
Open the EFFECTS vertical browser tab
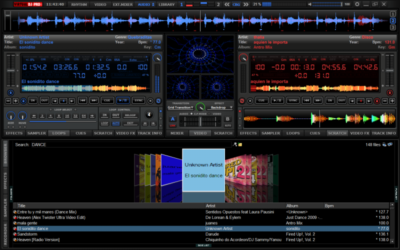5,180
